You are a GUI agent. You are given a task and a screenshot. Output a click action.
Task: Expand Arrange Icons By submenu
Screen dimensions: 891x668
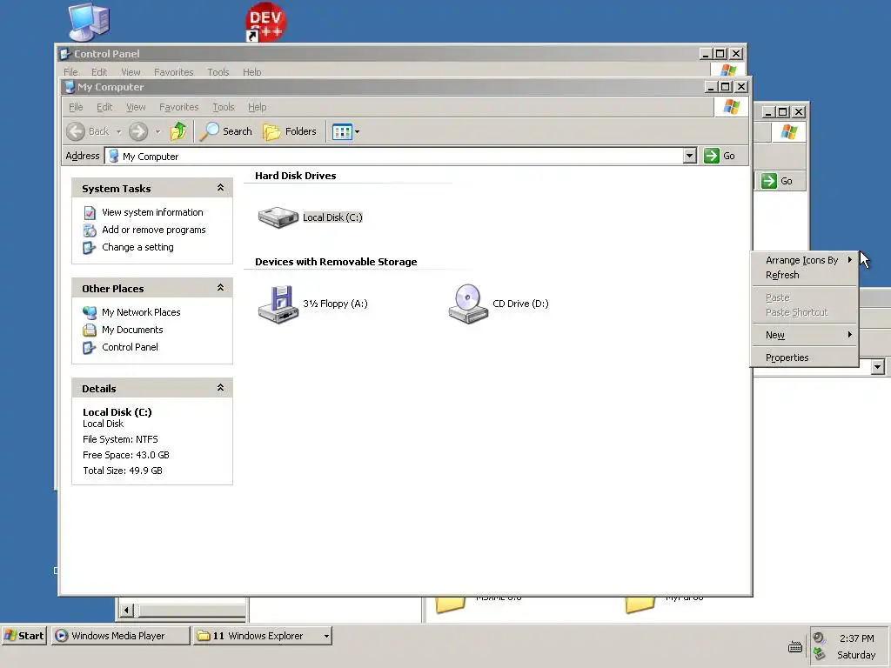[804, 260]
